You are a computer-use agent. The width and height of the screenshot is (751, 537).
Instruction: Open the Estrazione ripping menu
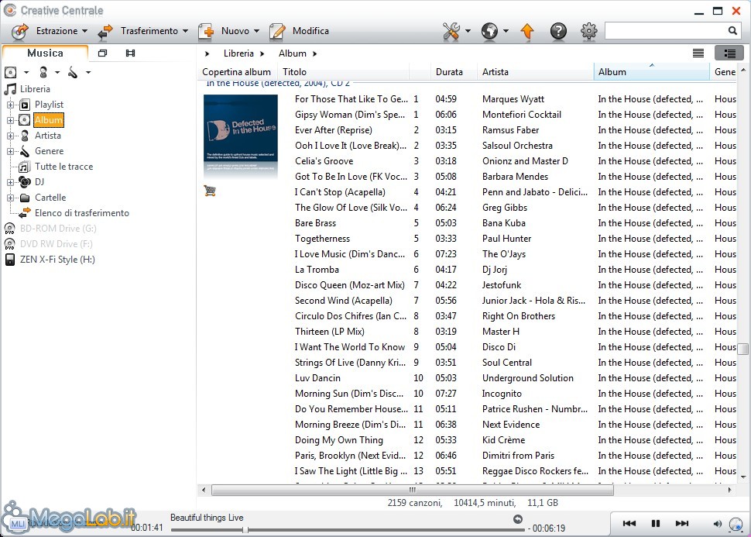pyautogui.click(x=48, y=31)
